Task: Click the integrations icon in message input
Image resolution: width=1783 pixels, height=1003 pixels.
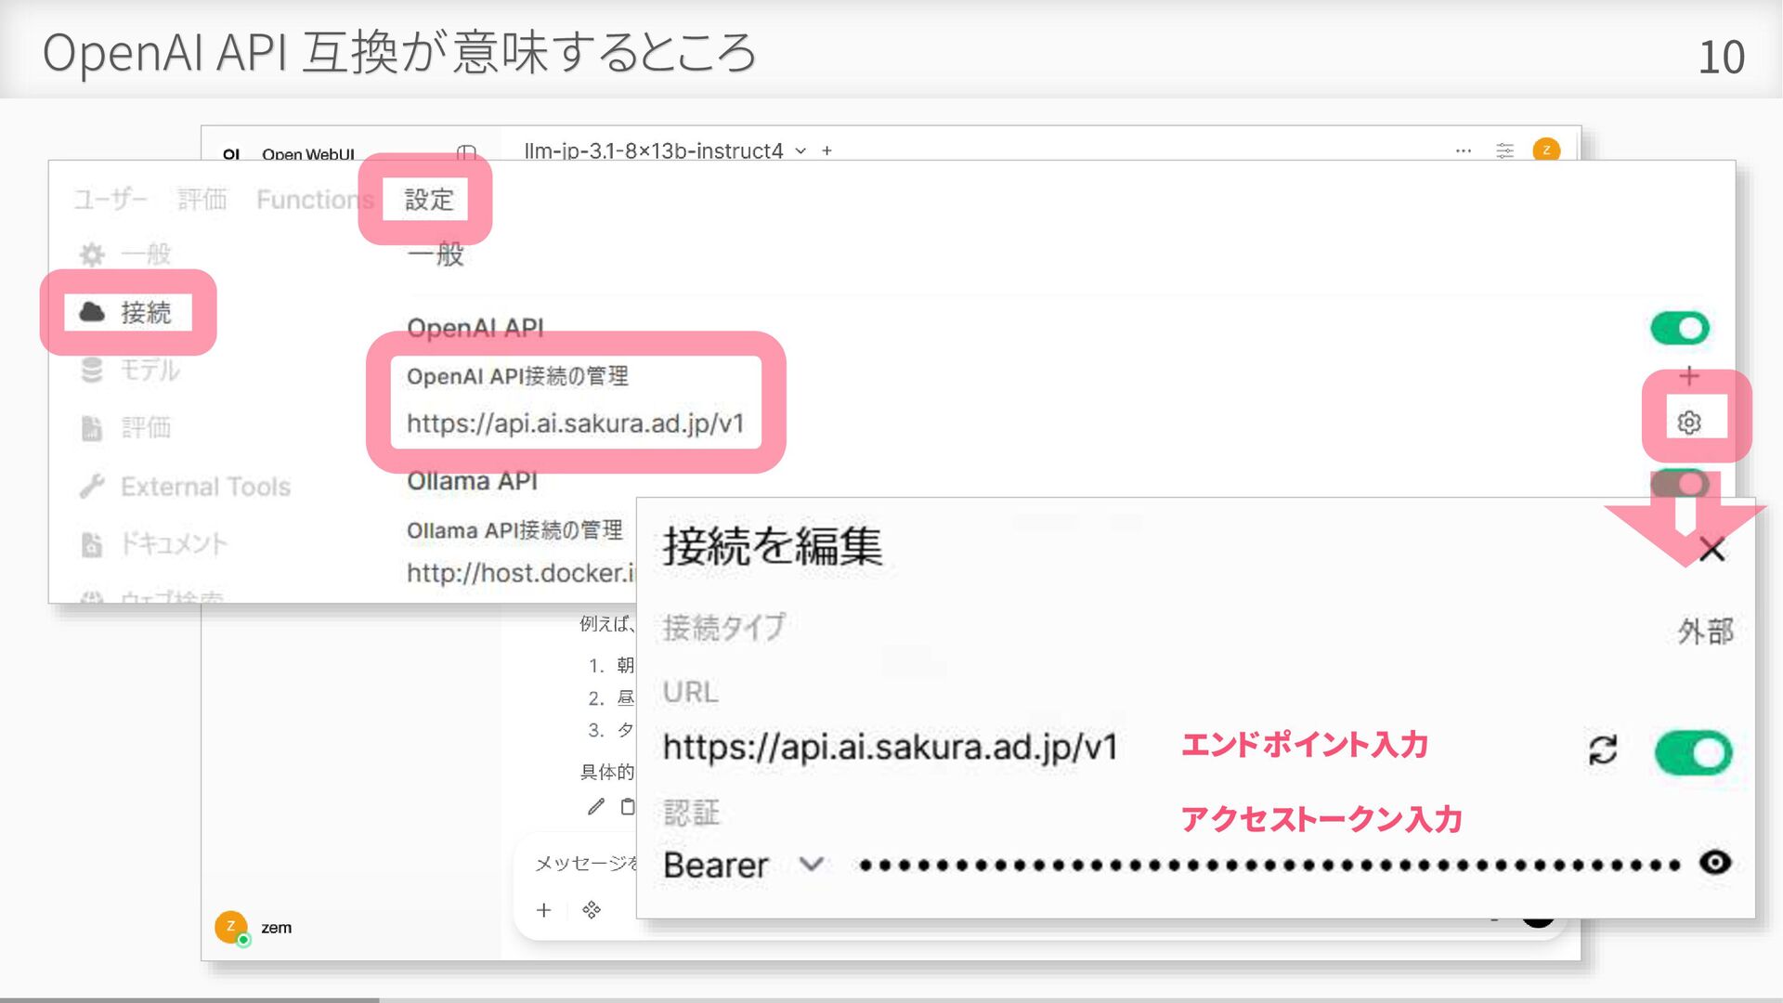Action: click(592, 910)
